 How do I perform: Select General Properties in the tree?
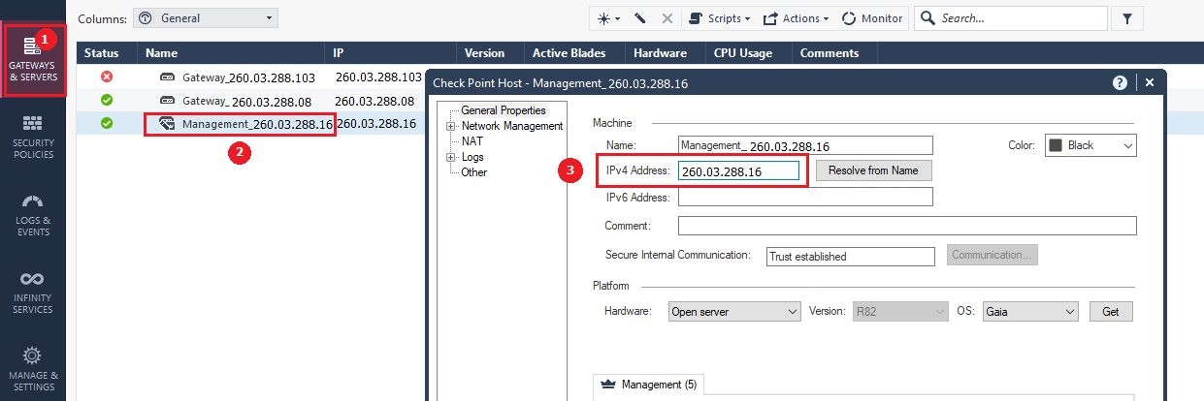(504, 110)
